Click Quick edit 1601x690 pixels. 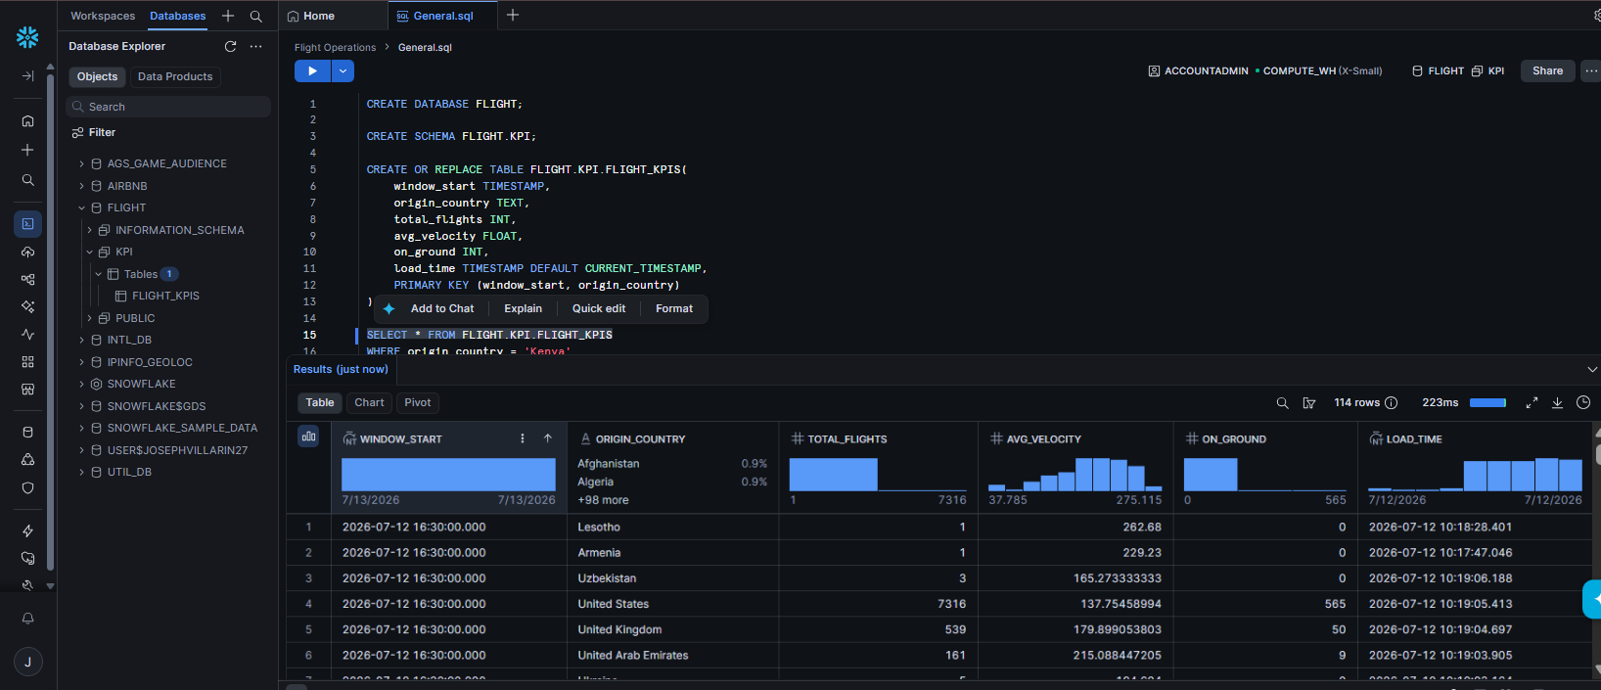(x=599, y=308)
